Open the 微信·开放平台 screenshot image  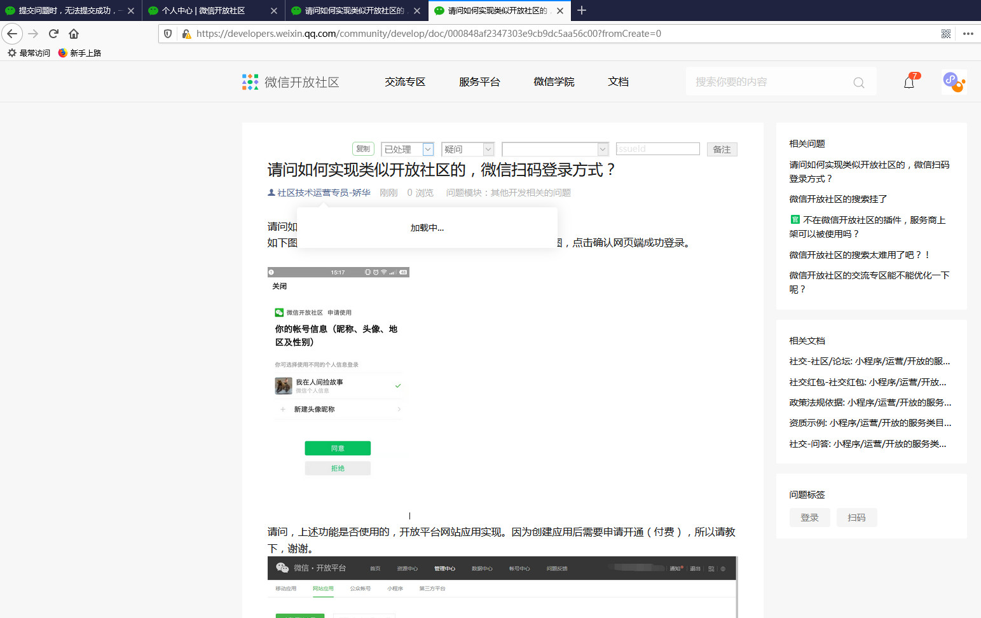pos(502,587)
